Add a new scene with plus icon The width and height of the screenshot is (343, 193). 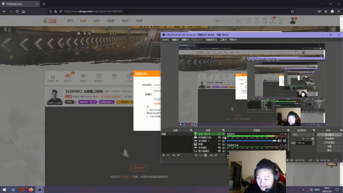pos(163,155)
